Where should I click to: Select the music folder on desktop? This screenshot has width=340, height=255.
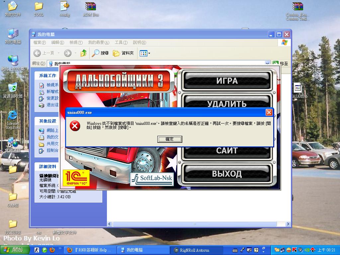(13, 173)
